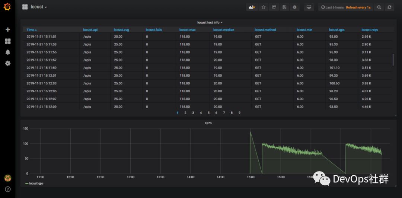
Task: Open dashboard settings gear in top toolbar
Action: (x=295, y=7)
